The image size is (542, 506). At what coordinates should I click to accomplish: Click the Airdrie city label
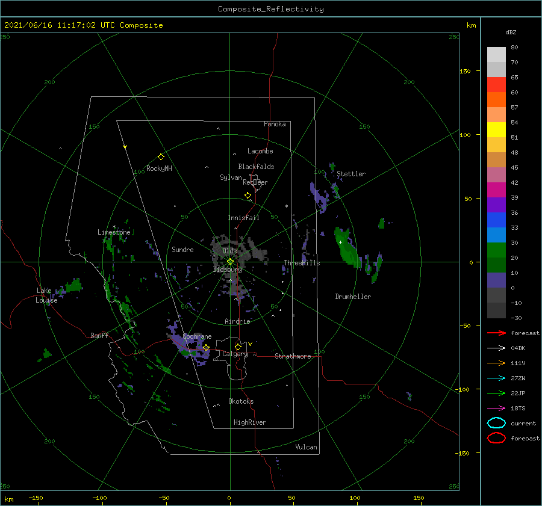pyautogui.click(x=237, y=321)
